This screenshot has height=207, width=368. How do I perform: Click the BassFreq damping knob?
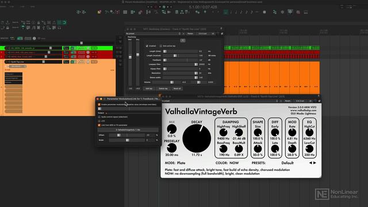223,148
